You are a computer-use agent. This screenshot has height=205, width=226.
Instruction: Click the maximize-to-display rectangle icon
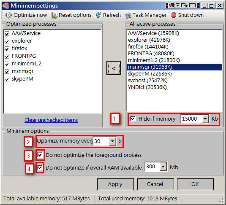(x=193, y=5)
